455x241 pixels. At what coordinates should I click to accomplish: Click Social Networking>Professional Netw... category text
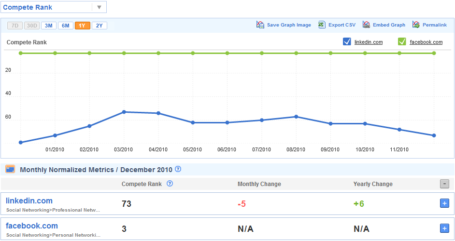(x=53, y=210)
